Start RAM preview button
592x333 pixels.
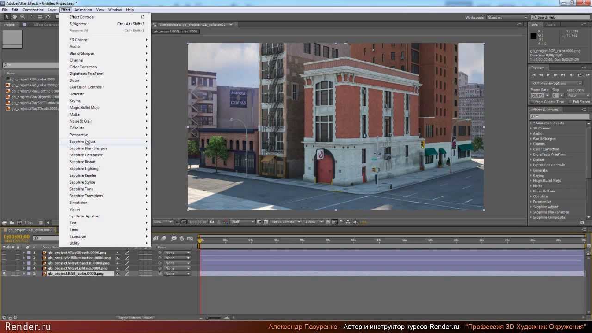point(588,75)
